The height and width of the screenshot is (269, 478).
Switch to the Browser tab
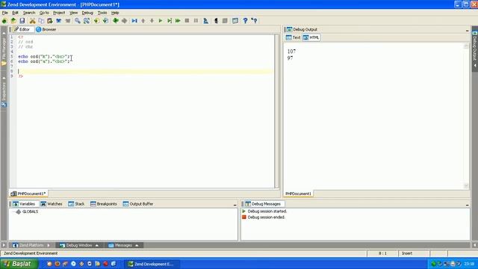click(46, 29)
